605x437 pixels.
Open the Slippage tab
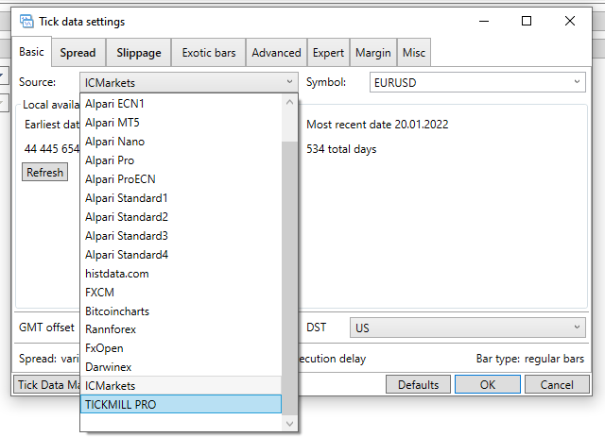click(x=139, y=53)
